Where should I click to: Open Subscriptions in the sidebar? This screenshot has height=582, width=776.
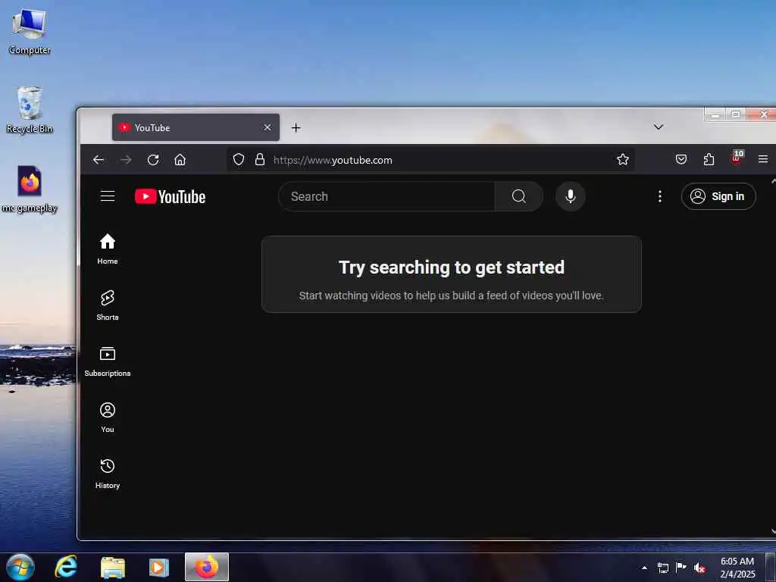pos(108,361)
